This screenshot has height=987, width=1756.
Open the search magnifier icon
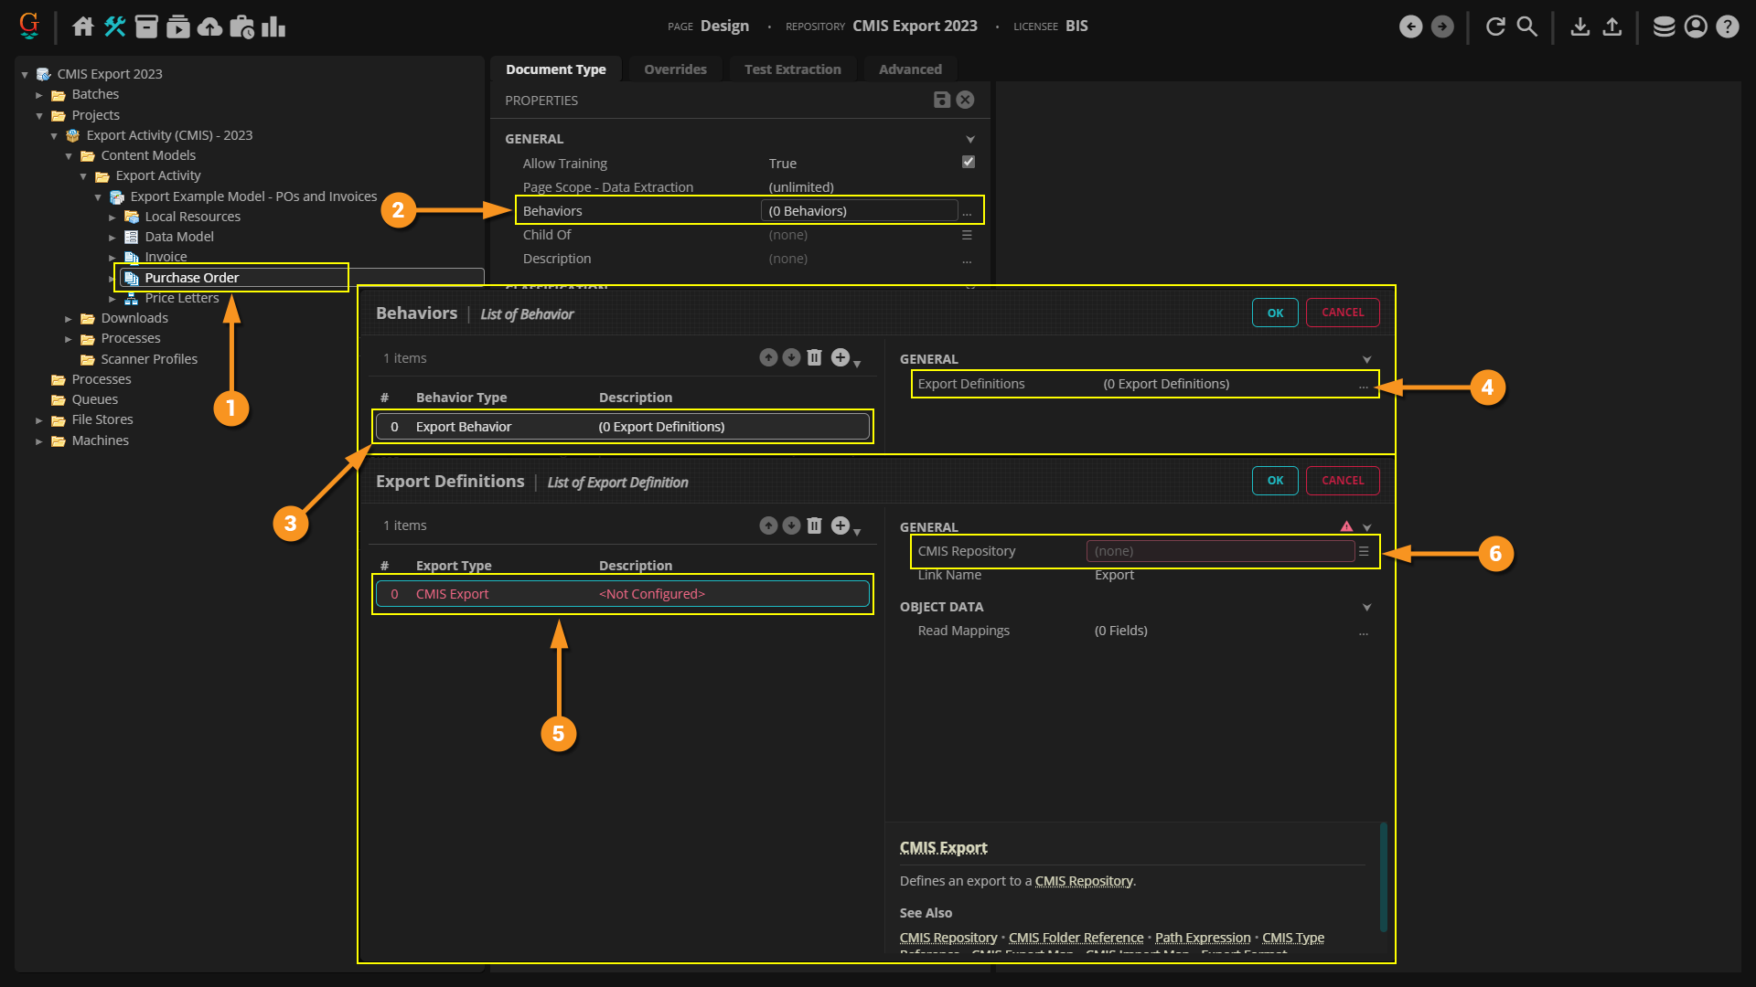(1526, 27)
